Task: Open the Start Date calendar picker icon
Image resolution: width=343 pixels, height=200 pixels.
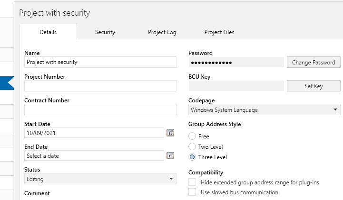Action: click(x=170, y=133)
